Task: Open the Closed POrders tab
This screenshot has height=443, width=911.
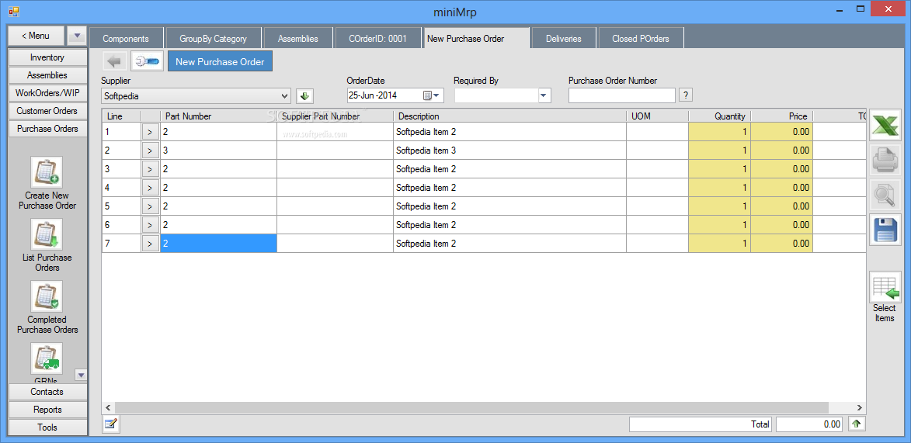Action: [640, 38]
